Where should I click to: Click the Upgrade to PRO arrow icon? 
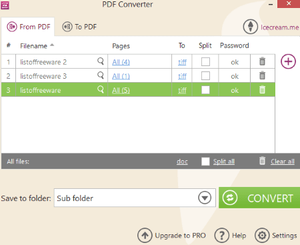[145, 236]
